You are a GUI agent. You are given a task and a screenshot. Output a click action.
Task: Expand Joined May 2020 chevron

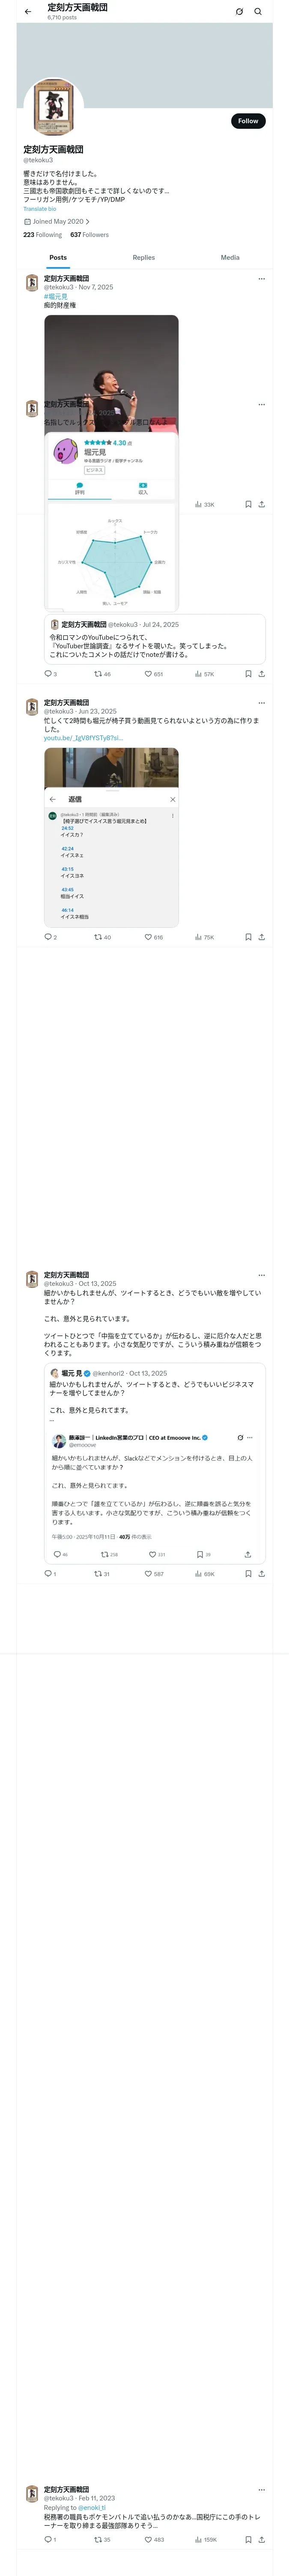point(88,222)
